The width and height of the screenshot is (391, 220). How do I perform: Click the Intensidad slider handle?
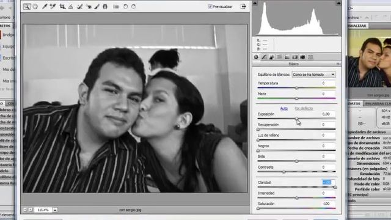(x=296, y=198)
